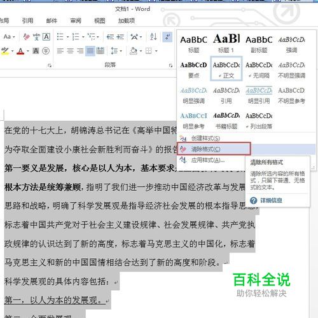Apply the 正文 style
318x318 pixels.
pos(226,69)
